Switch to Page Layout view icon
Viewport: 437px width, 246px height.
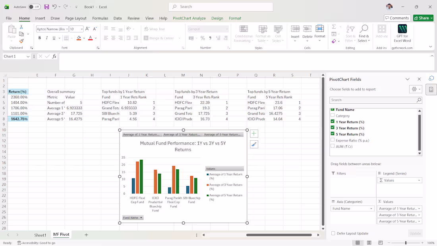pos(369,243)
